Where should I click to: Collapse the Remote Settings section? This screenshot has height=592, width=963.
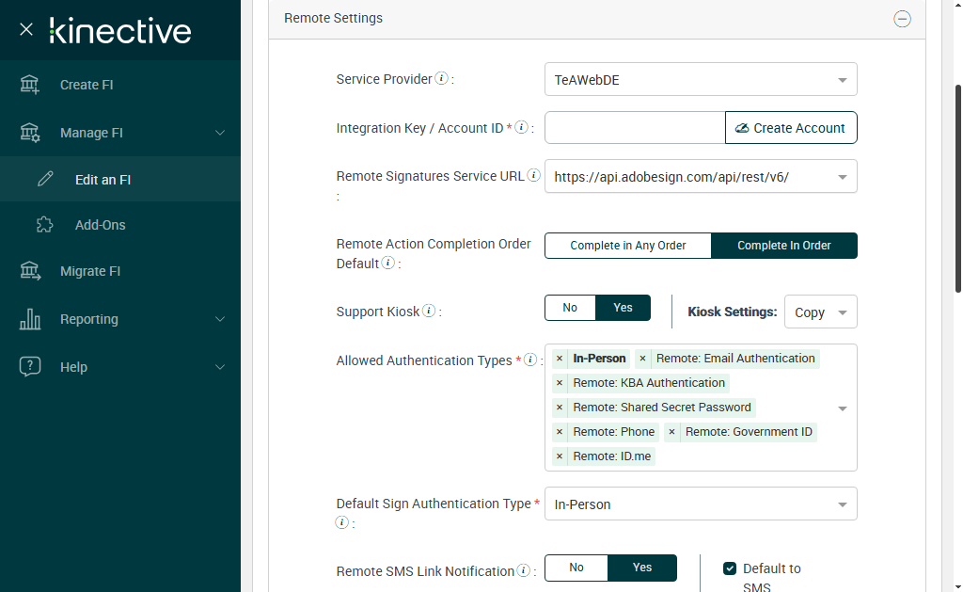[902, 19]
